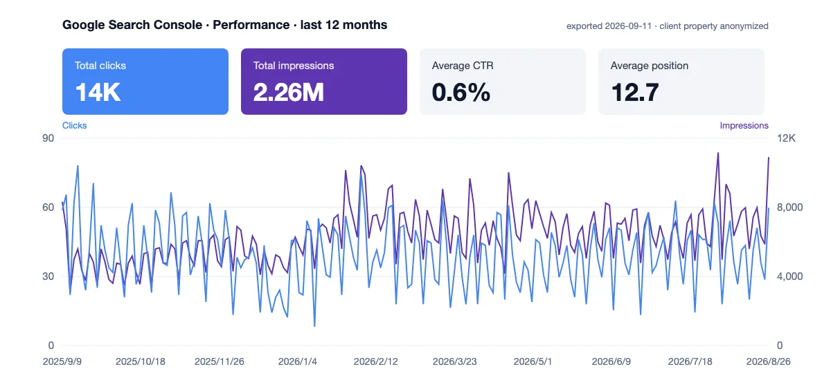Click the 2026/3/23 date label

455,361
